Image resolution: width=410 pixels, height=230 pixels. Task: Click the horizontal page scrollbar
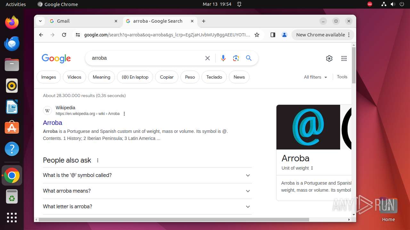tap(174, 219)
